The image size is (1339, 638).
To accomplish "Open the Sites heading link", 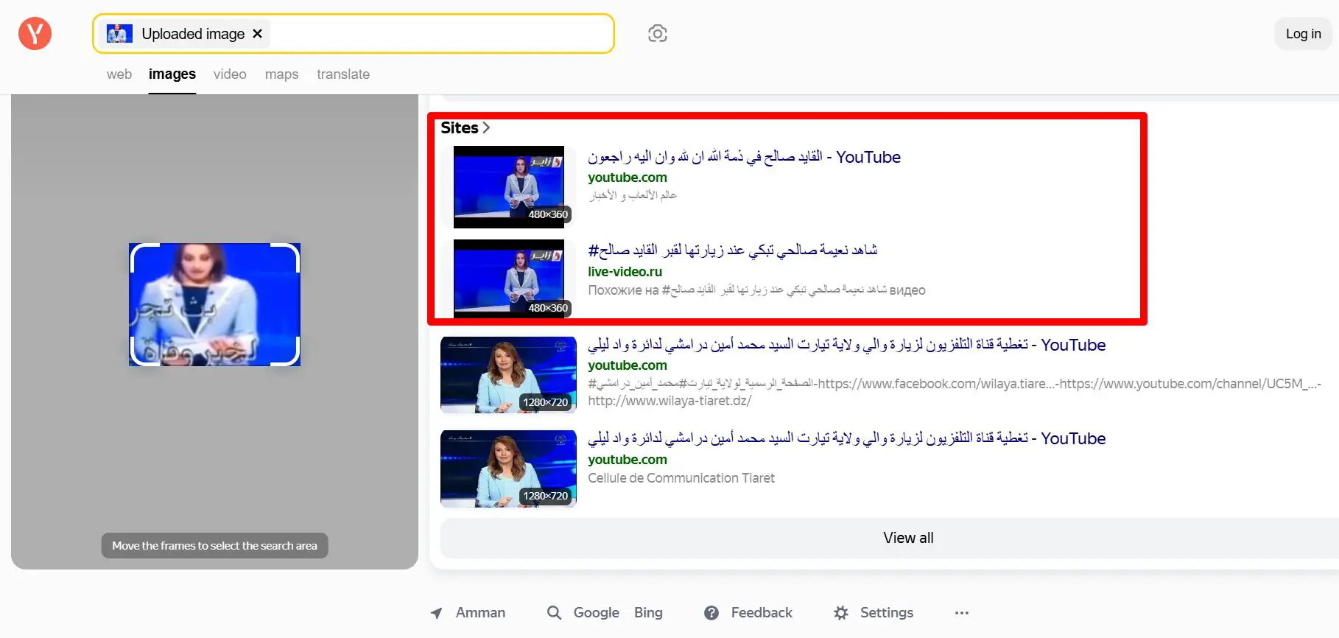I will click(x=460, y=128).
